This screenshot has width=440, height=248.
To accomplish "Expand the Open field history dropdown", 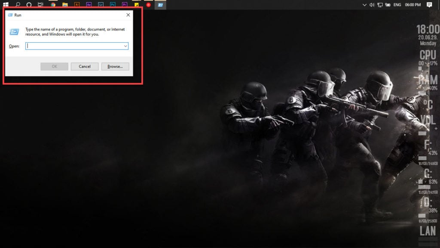I will click(125, 46).
